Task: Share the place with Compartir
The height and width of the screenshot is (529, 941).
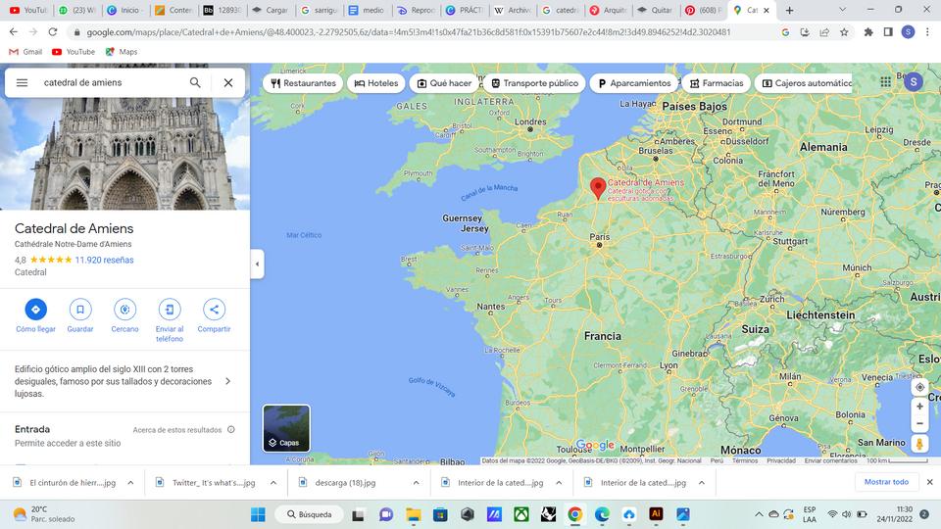Action: [214, 310]
